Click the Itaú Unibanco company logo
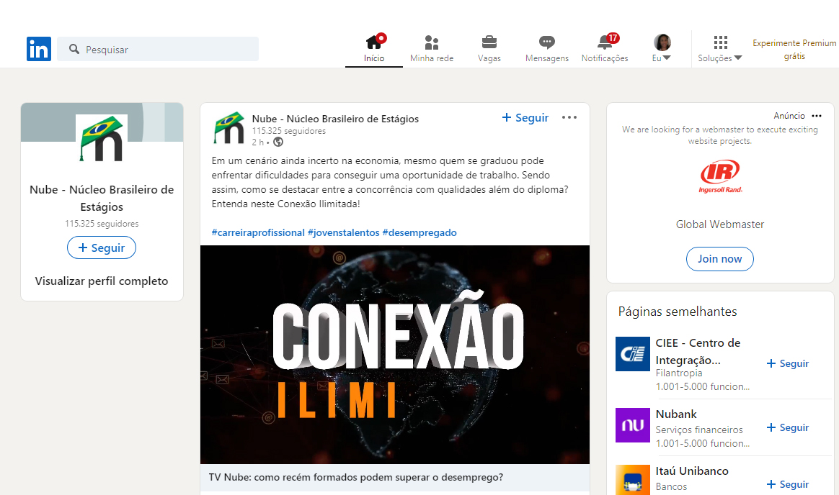 coord(632,480)
